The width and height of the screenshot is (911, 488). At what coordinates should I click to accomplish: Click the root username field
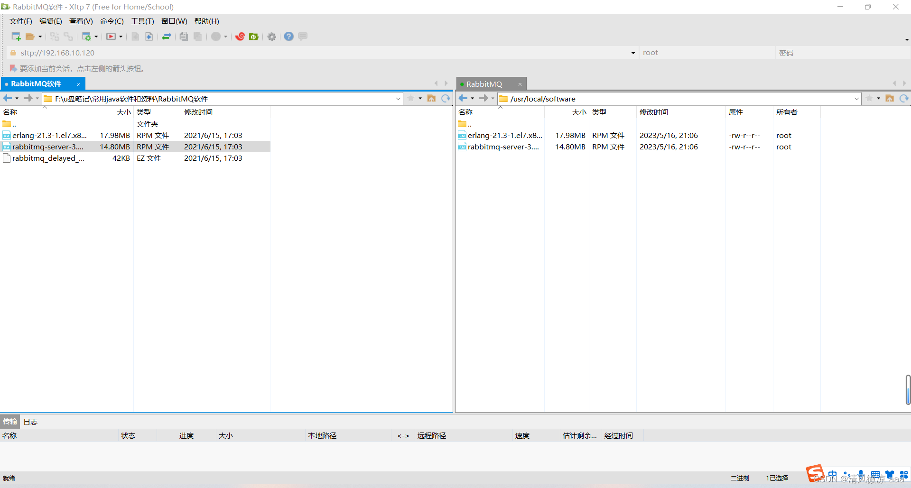[707, 53]
